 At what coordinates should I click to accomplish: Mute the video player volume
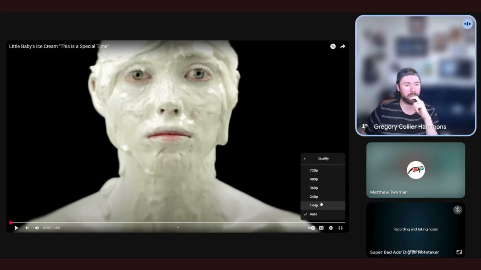(x=37, y=228)
